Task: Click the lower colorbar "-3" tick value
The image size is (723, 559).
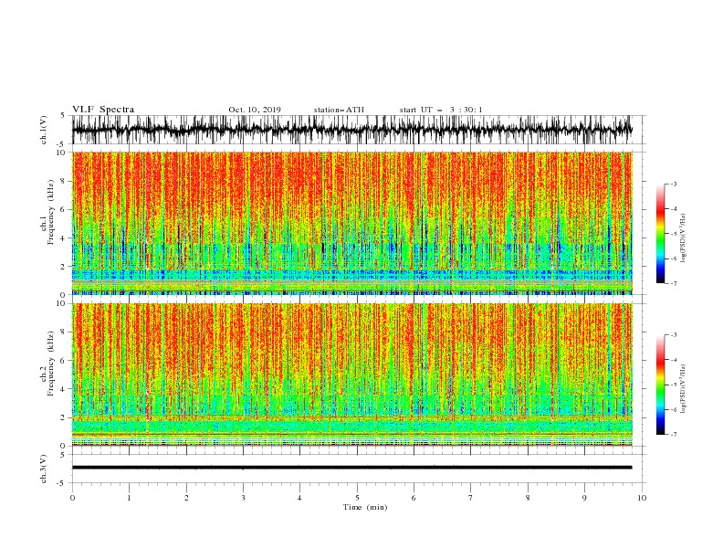Action: coord(674,335)
